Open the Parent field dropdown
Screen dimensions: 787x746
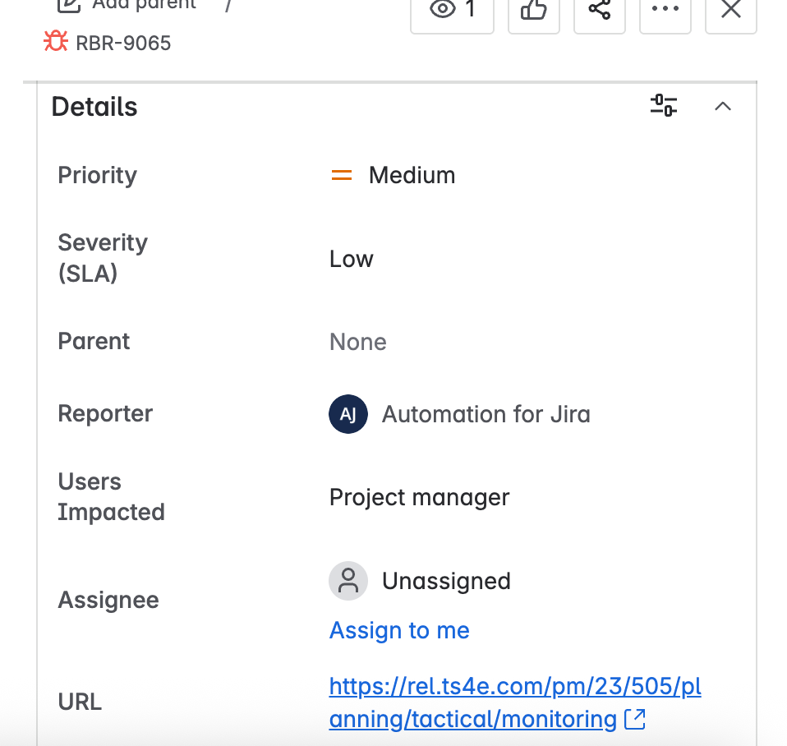357,342
